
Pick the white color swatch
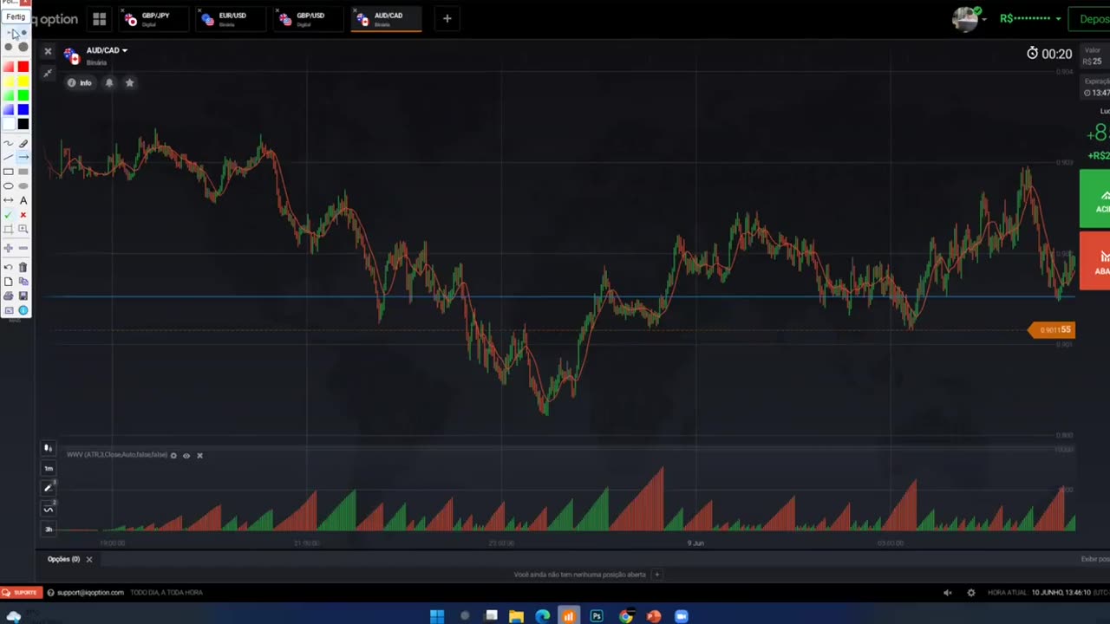point(9,124)
